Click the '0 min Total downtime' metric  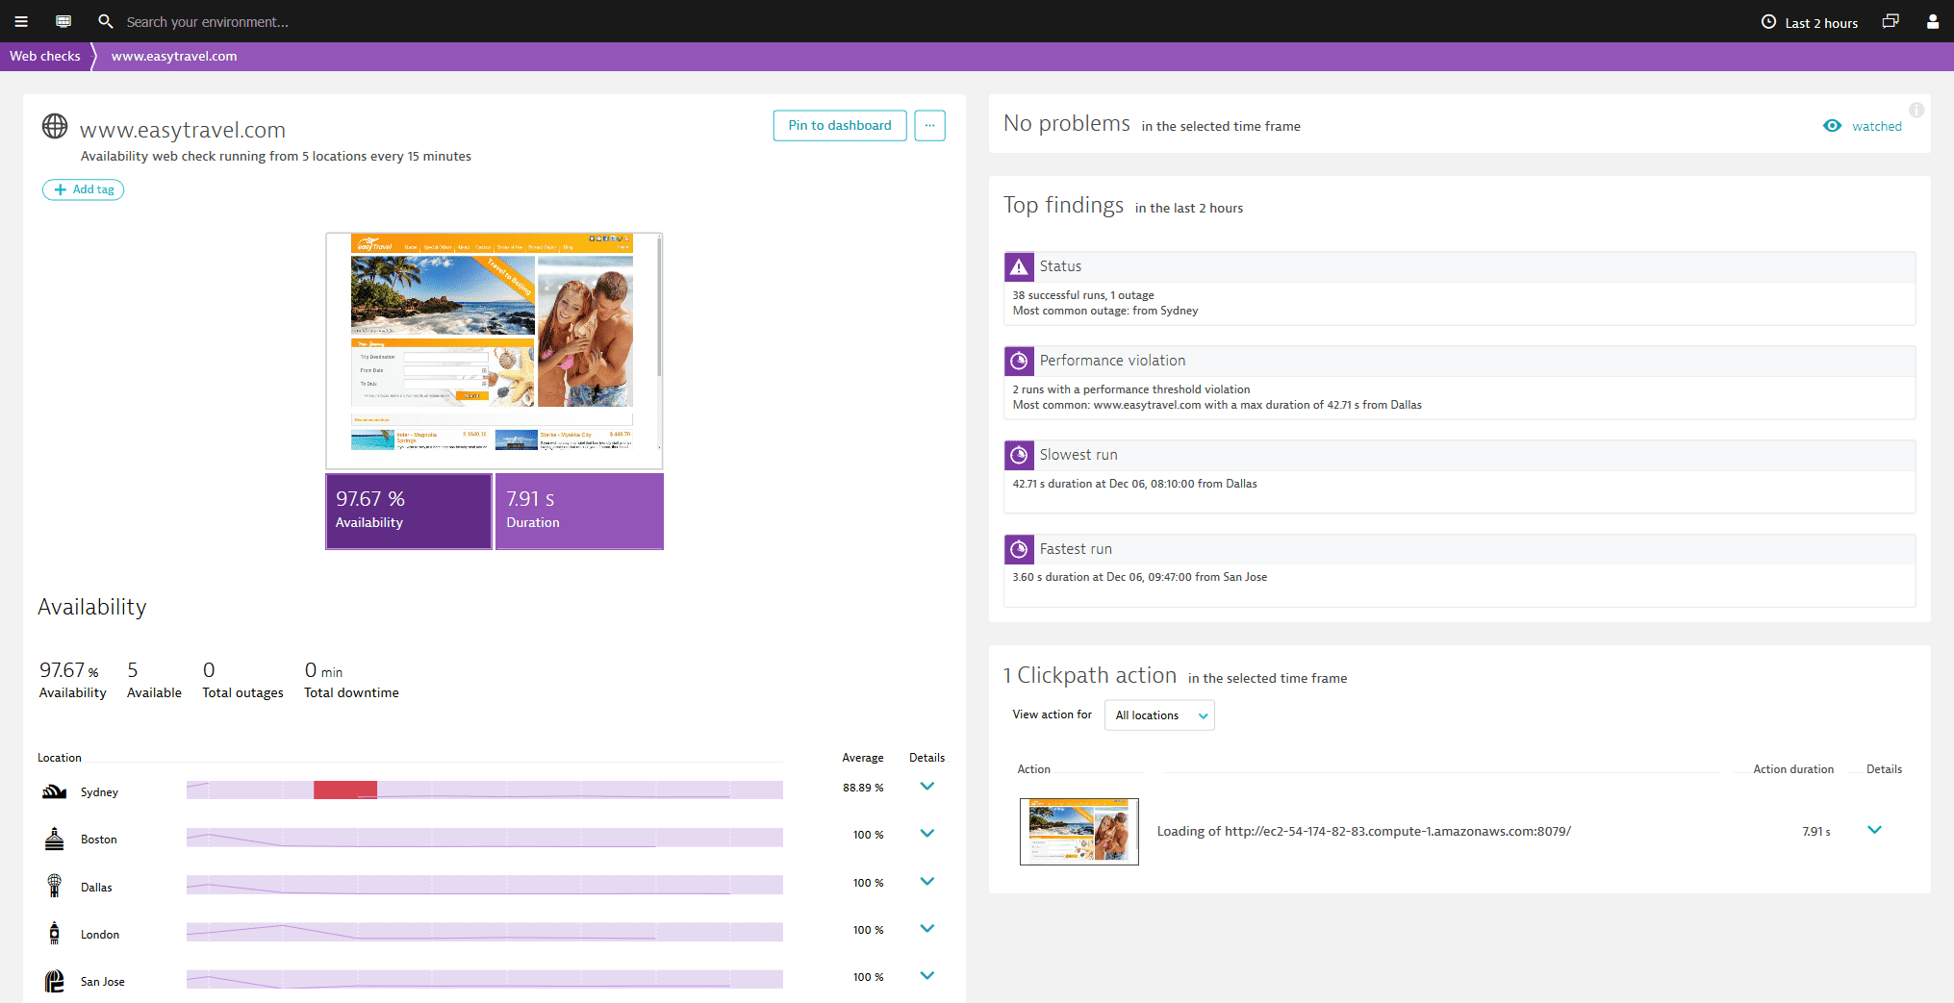click(351, 680)
